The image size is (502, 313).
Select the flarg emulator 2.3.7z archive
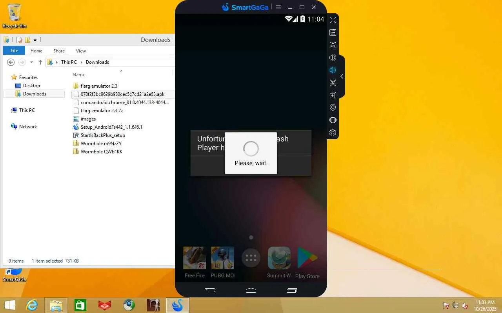[x=102, y=111]
